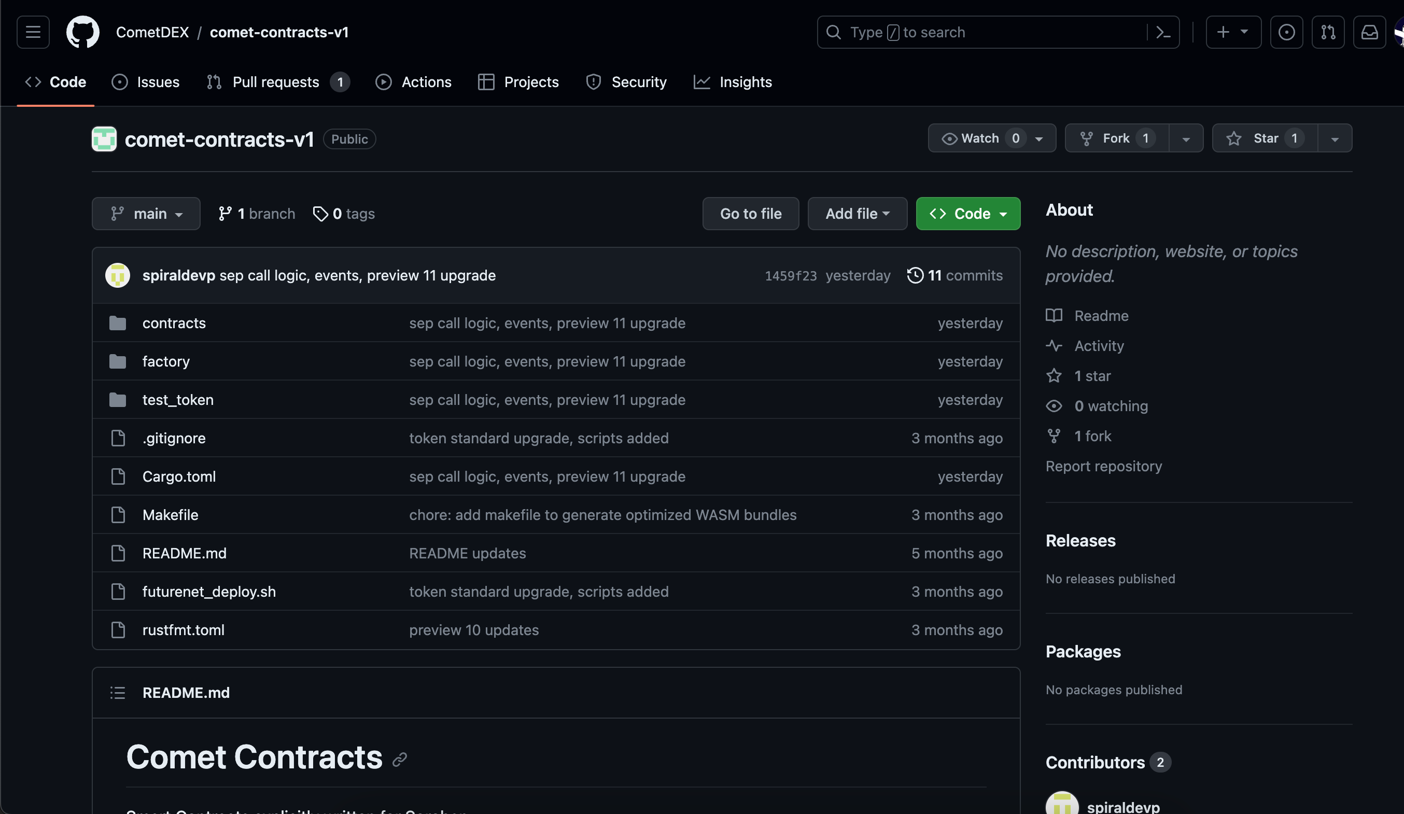Viewport: 1404px width, 814px height.
Task: Open the notifications inbox icon
Action: [x=1369, y=32]
